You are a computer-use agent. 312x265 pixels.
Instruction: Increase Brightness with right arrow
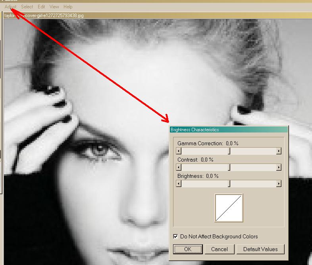point(279,184)
